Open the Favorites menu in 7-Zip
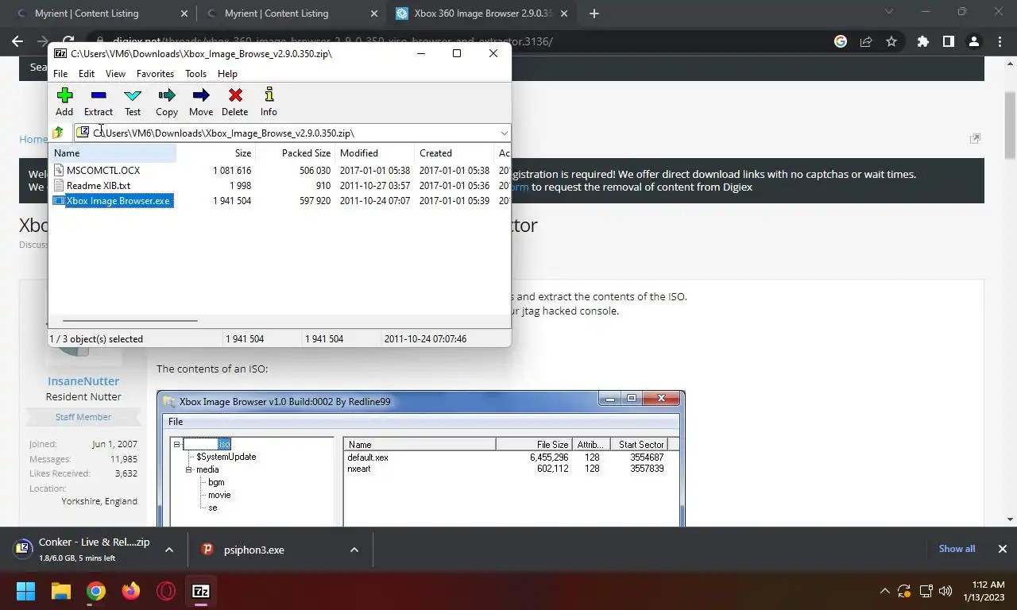1017x610 pixels. (155, 73)
